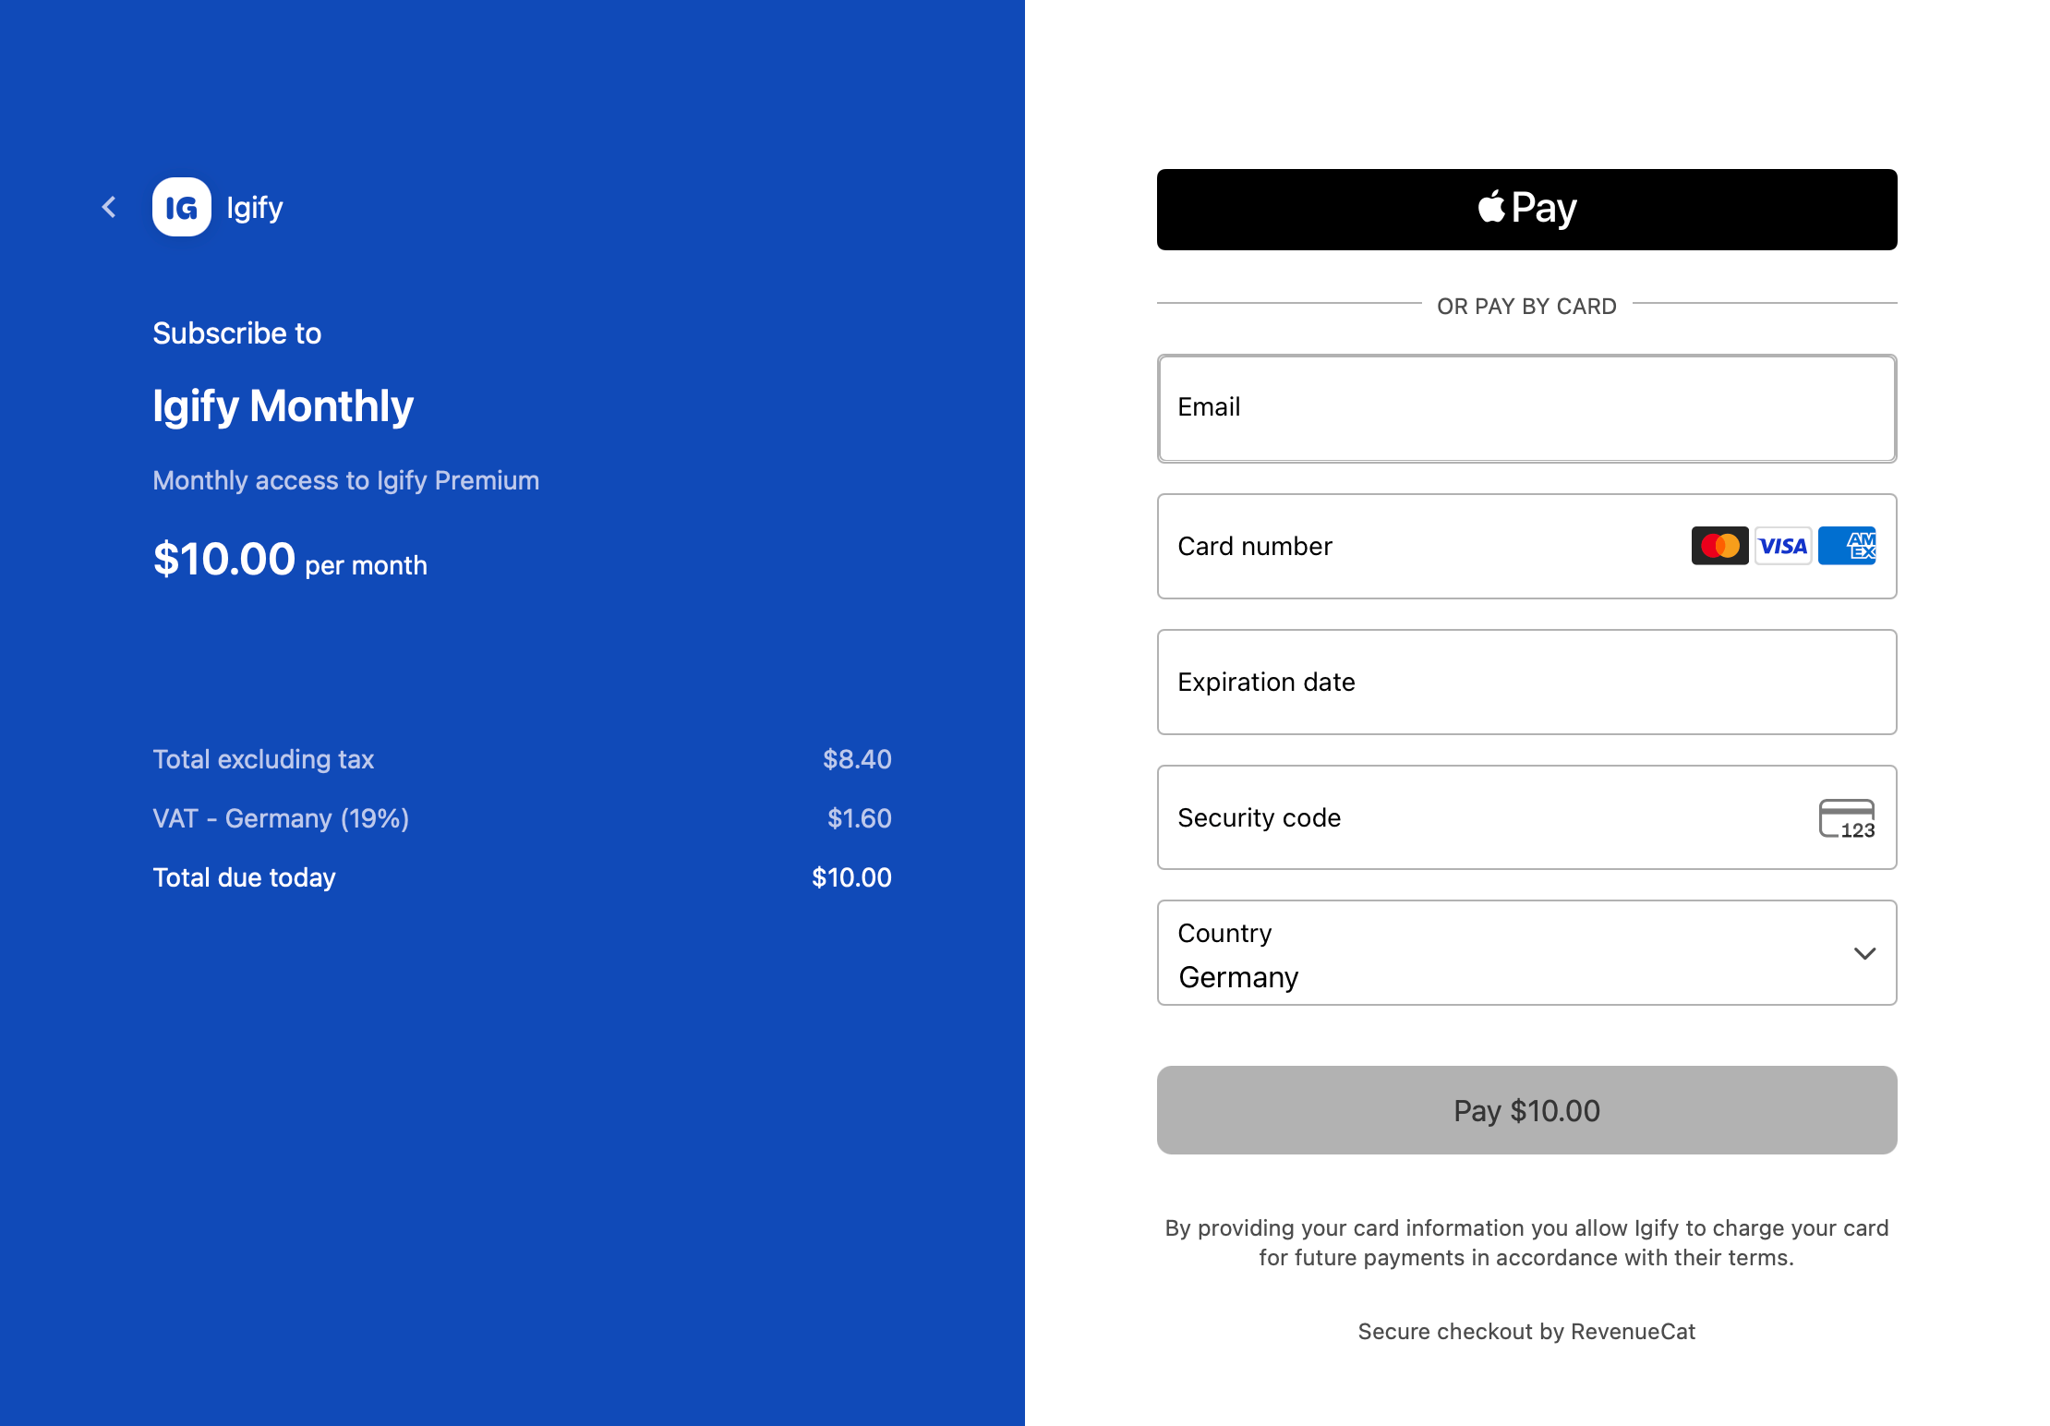
Task: Click the Igify brand name text
Action: [x=255, y=208]
